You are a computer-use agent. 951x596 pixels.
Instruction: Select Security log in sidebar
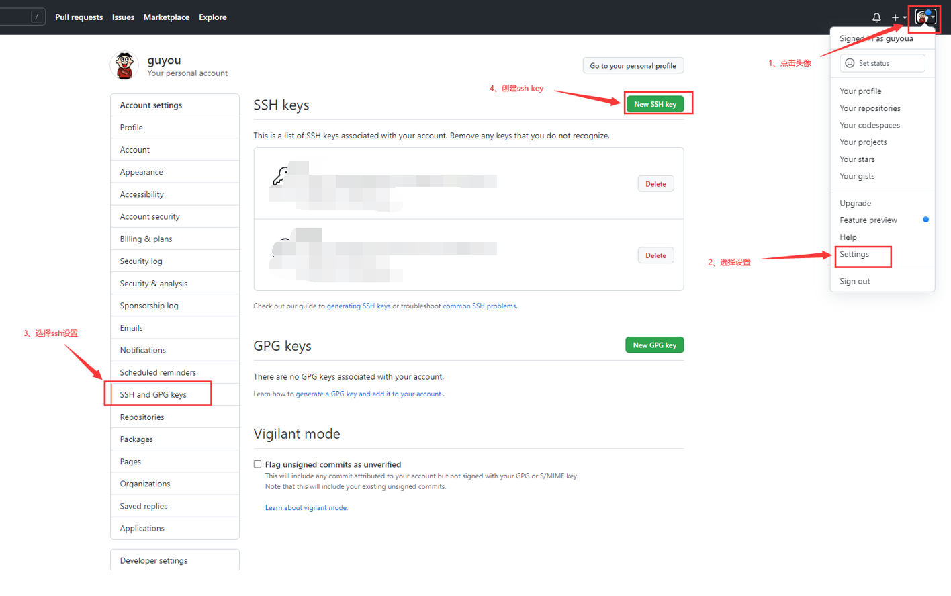175,261
